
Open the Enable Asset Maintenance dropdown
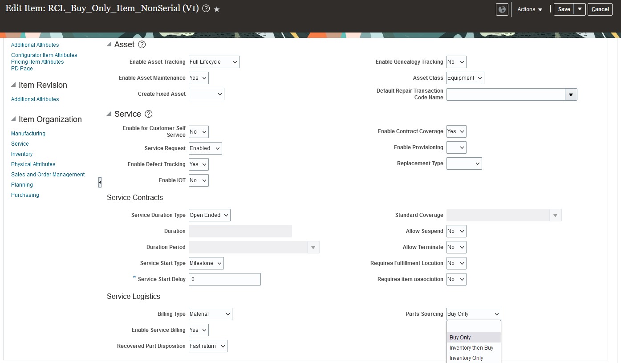pyautogui.click(x=199, y=78)
